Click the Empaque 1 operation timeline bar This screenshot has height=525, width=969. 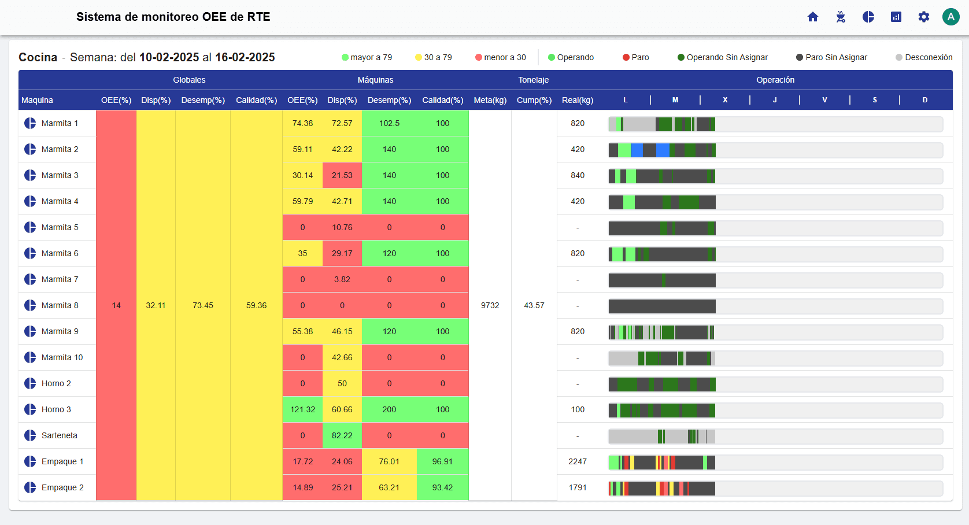pos(775,463)
